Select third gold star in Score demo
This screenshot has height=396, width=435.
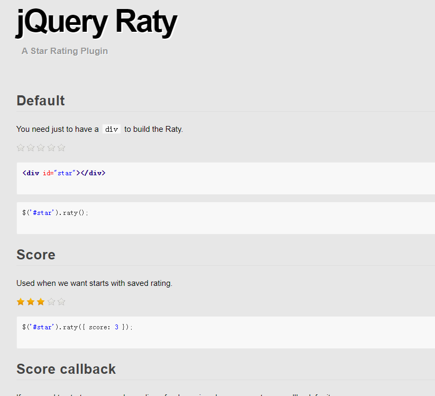pos(41,302)
